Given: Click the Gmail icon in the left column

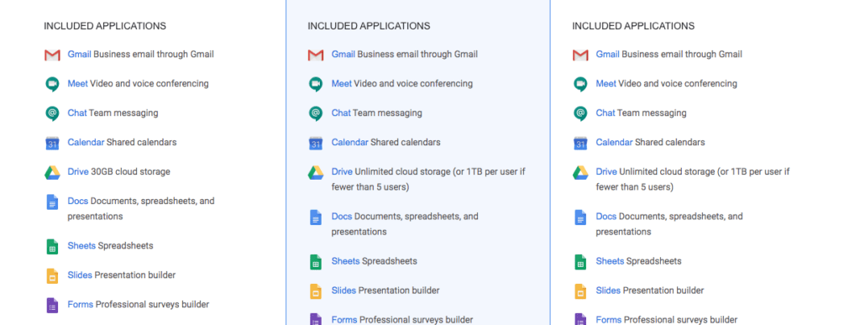Looking at the screenshot, I should [52, 55].
